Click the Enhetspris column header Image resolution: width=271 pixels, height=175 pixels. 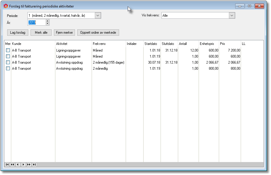click(x=209, y=44)
